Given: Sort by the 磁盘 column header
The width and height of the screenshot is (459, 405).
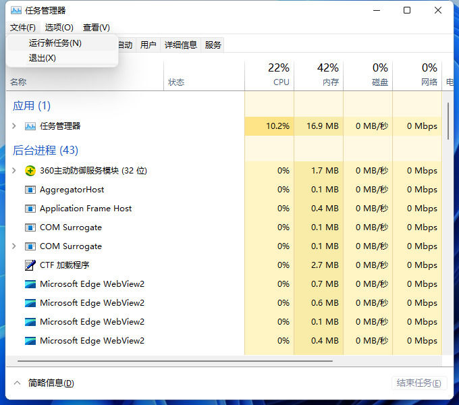Looking at the screenshot, I should point(368,75).
